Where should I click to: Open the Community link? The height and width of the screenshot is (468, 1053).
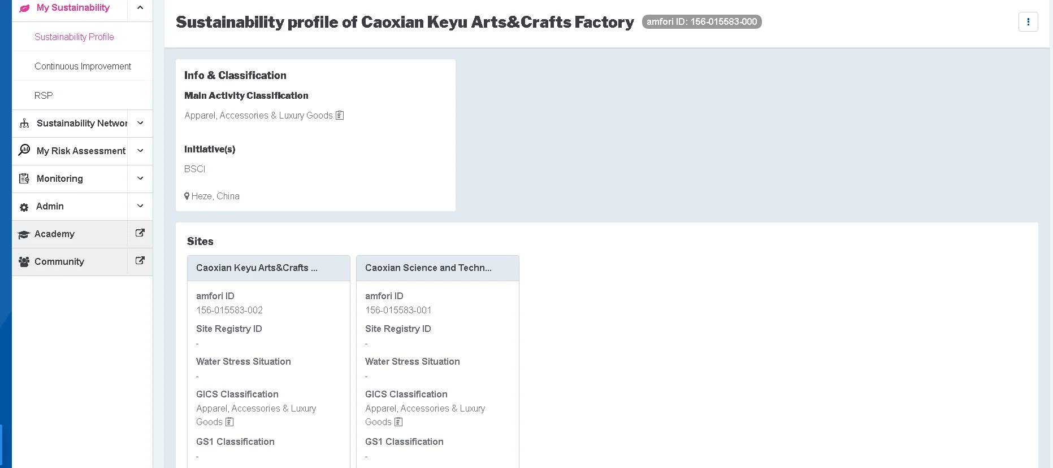click(x=59, y=261)
